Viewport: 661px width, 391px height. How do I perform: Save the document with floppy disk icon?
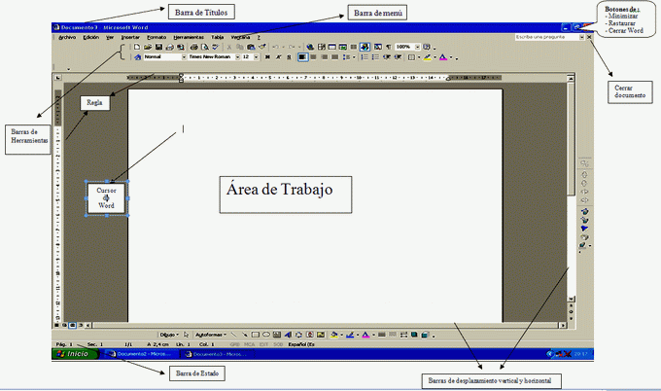pyautogui.click(x=158, y=47)
